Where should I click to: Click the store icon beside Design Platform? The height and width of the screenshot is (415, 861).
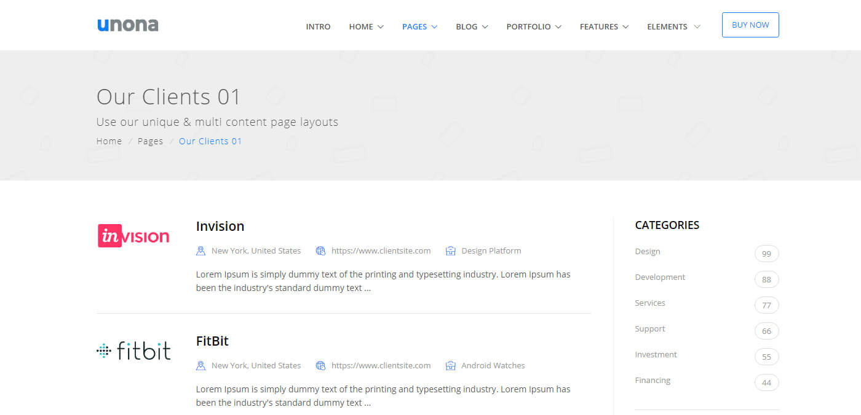[451, 250]
